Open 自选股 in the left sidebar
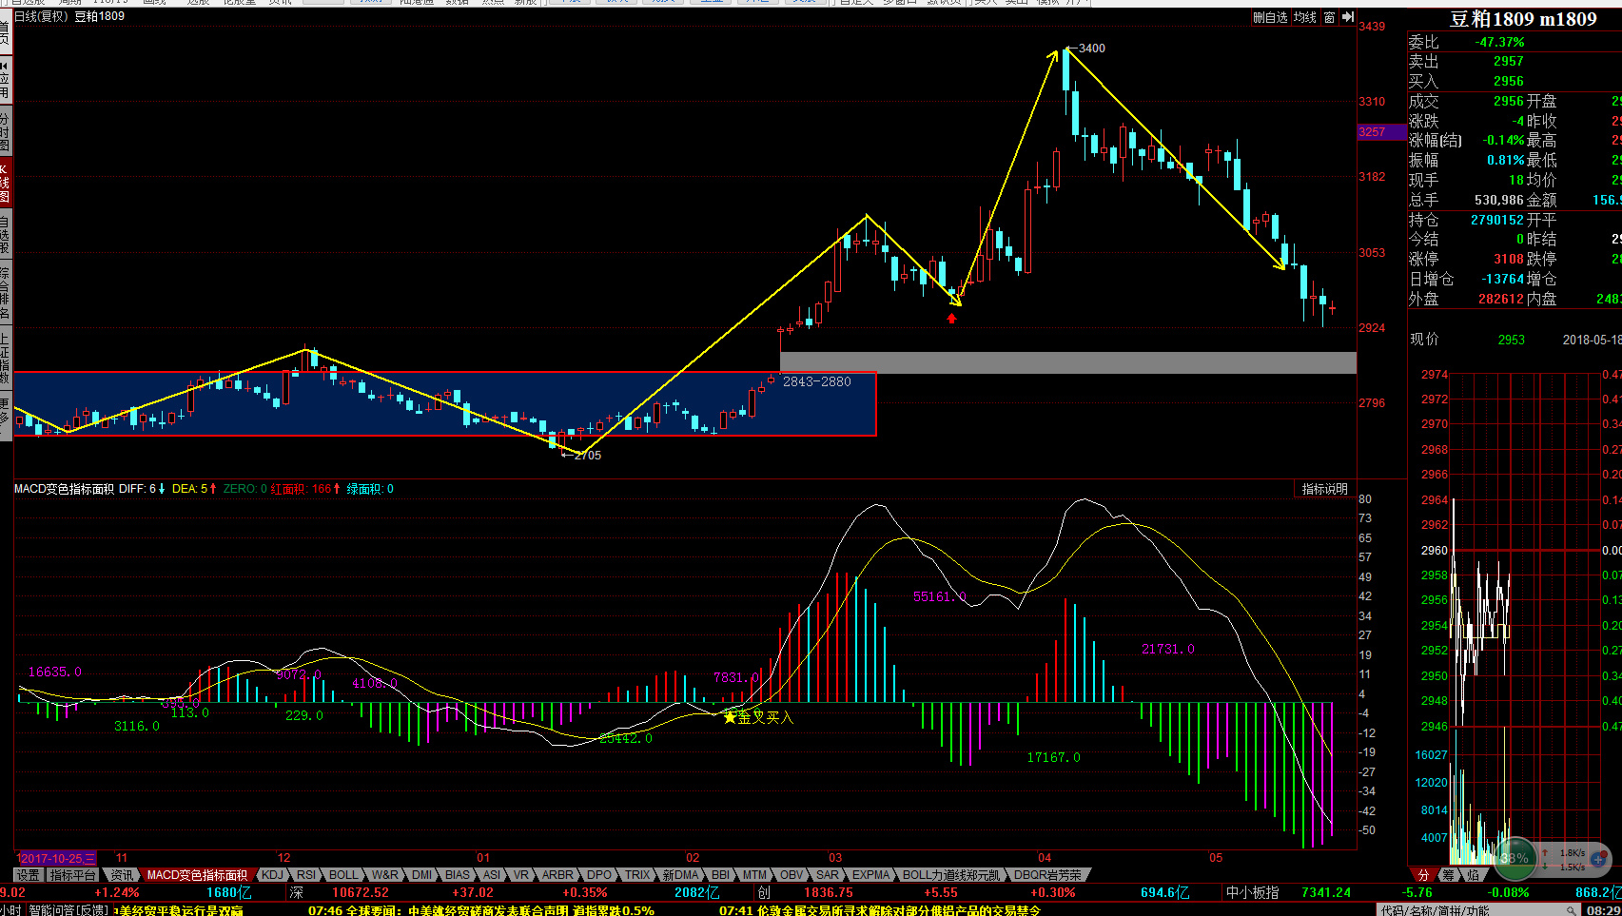This screenshot has width=1622, height=916. point(5,236)
